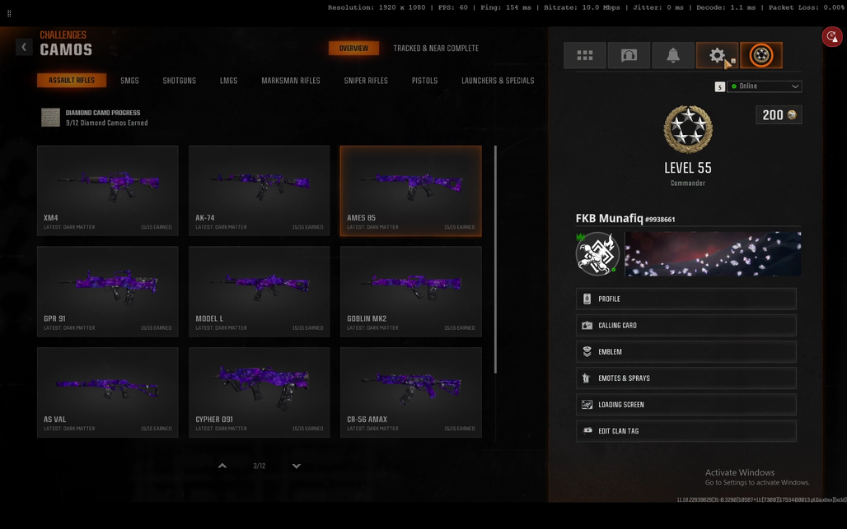This screenshot has height=529, width=847.
Task: Click the LEVEL 55 text
Action: [x=688, y=168]
